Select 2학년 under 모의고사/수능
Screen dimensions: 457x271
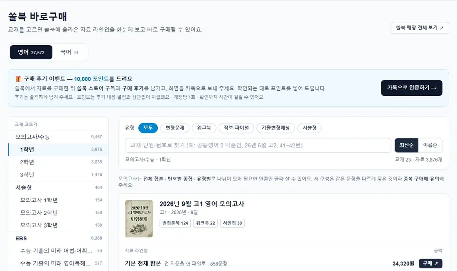click(x=58, y=162)
